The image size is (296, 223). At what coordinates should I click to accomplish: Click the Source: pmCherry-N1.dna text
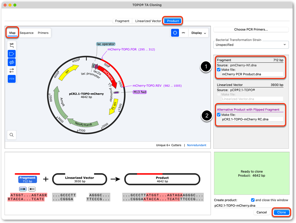(x=236, y=65)
